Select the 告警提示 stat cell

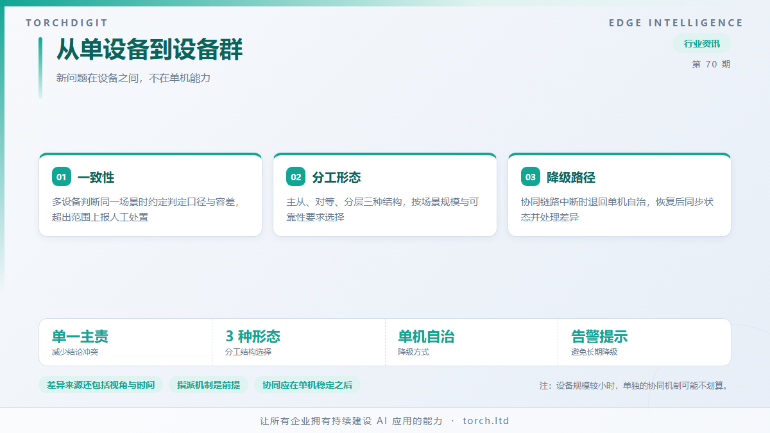(644, 343)
